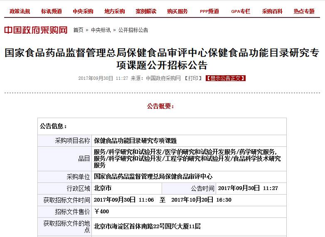Open the GPA专栏 menu item
Image resolution: width=325 pixels, height=237 pixels.
tap(241, 11)
